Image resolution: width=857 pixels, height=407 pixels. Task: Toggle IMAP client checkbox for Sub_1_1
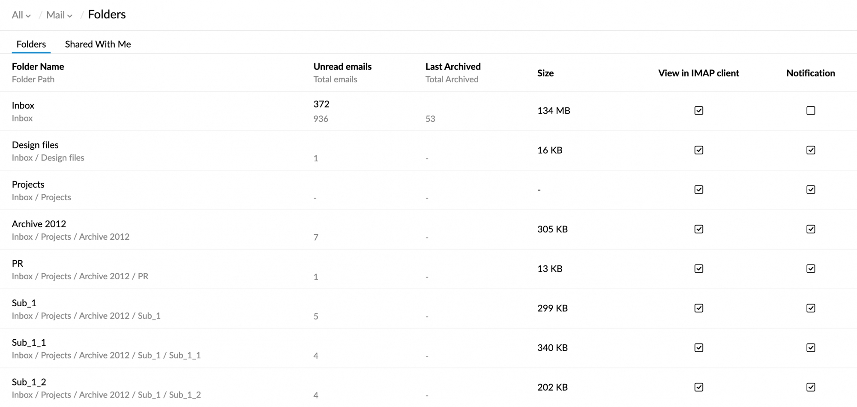(x=698, y=347)
